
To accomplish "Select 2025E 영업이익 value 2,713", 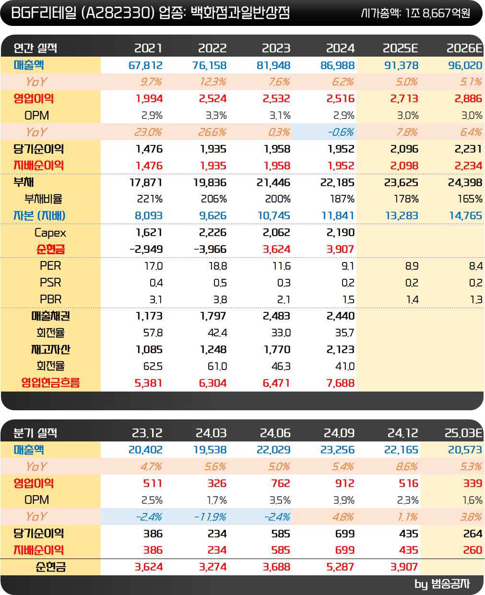I will click(x=404, y=99).
